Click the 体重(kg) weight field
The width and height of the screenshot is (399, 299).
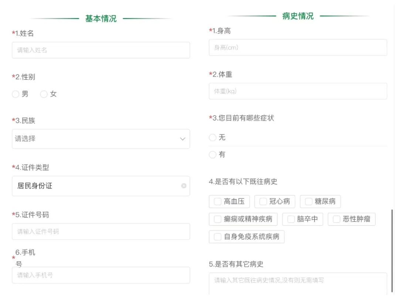click(297, 91)
